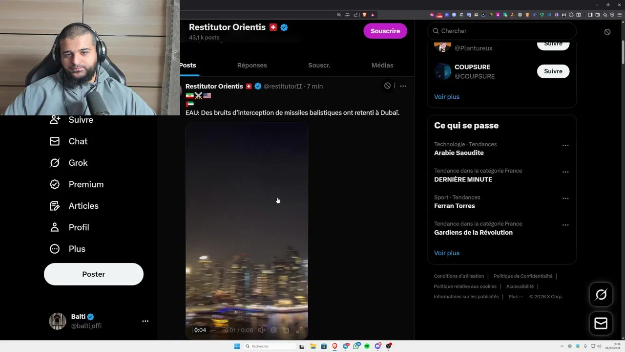This screenshot has width=625, height=352.
Task: Click the Chercher search field
Action: [501, 31]
